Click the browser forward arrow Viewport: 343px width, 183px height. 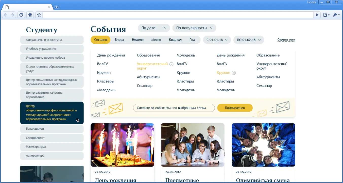coord(12,15)
